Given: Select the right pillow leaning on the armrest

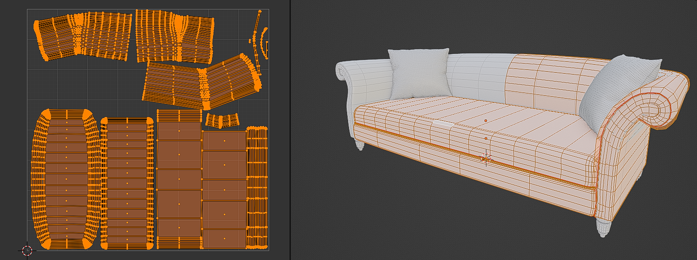Looking at the screenshot, I should [619, 93].
